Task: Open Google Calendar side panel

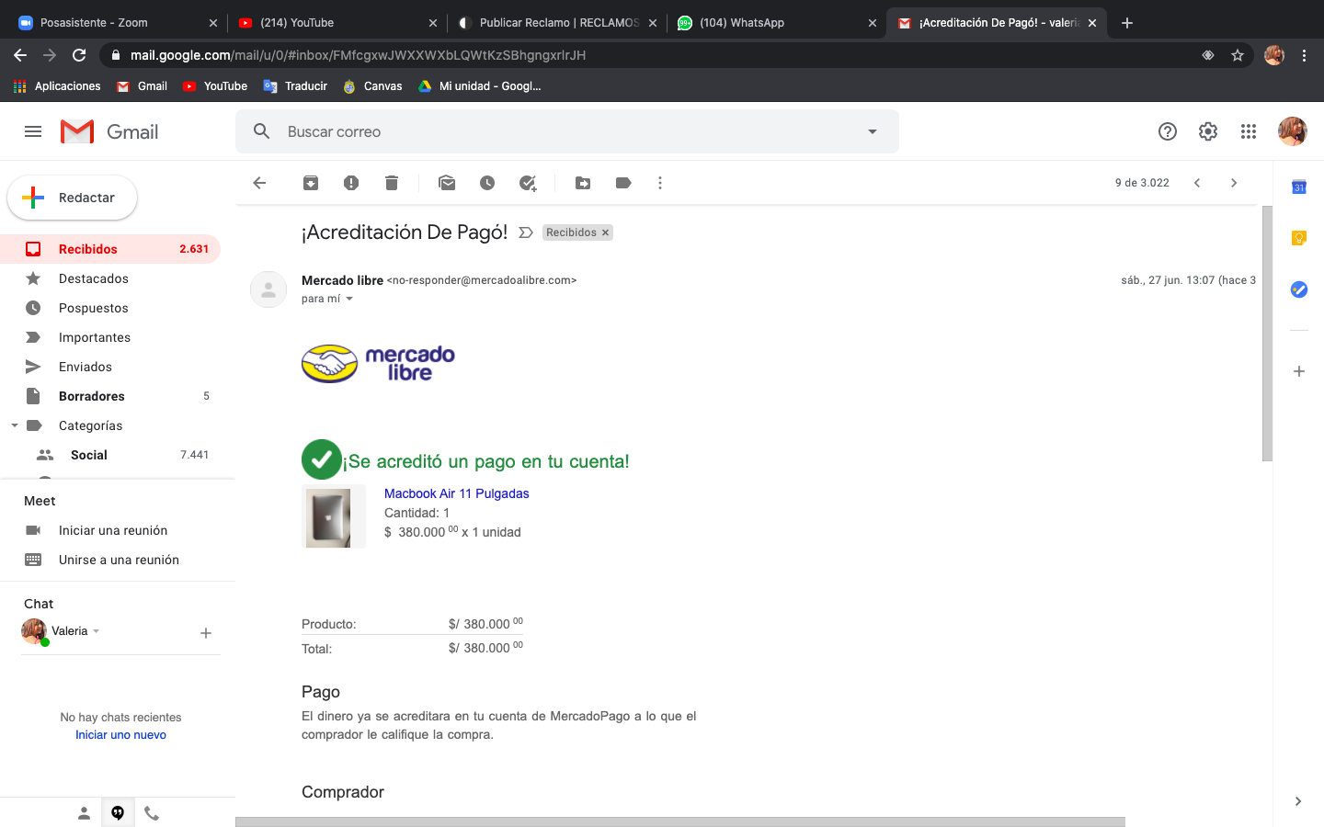Action: coord(1299,187)
